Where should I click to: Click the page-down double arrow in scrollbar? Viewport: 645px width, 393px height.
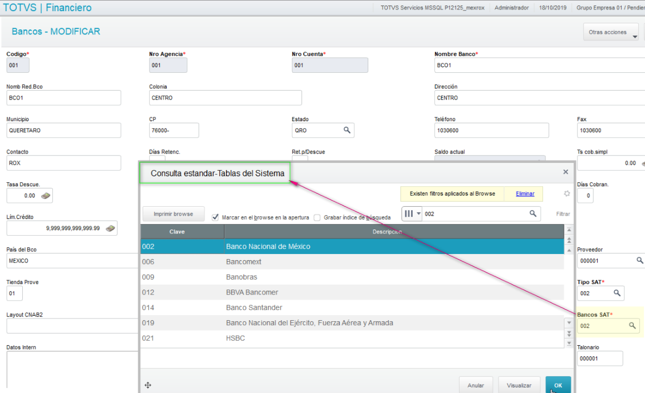569,333
